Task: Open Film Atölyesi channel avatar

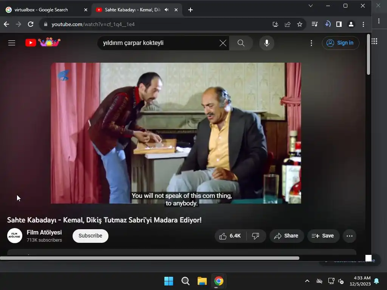Action: click(x=15, y=236)
